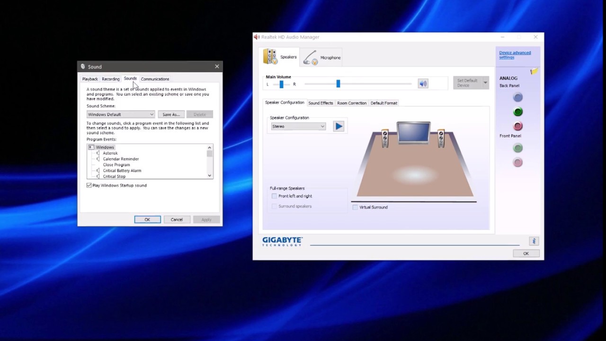Screen dimensions: 606x341
Task: Expand the Set Default Device dropdown arrow
Action: click(x=485, y=83)
